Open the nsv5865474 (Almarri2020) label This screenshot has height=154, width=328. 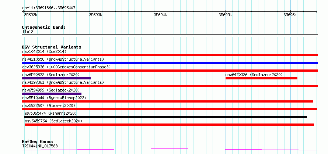pos(50,113)
